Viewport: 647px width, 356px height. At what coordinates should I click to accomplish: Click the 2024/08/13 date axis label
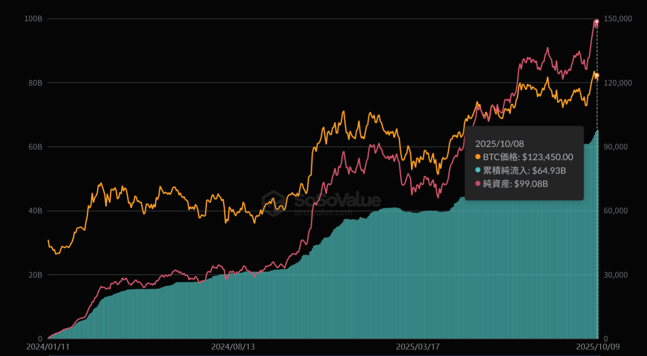233,347
